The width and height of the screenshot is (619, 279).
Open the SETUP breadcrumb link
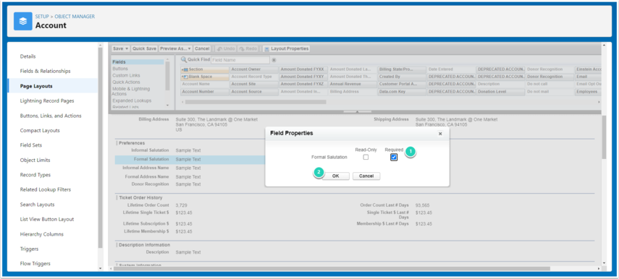[42, 17]
